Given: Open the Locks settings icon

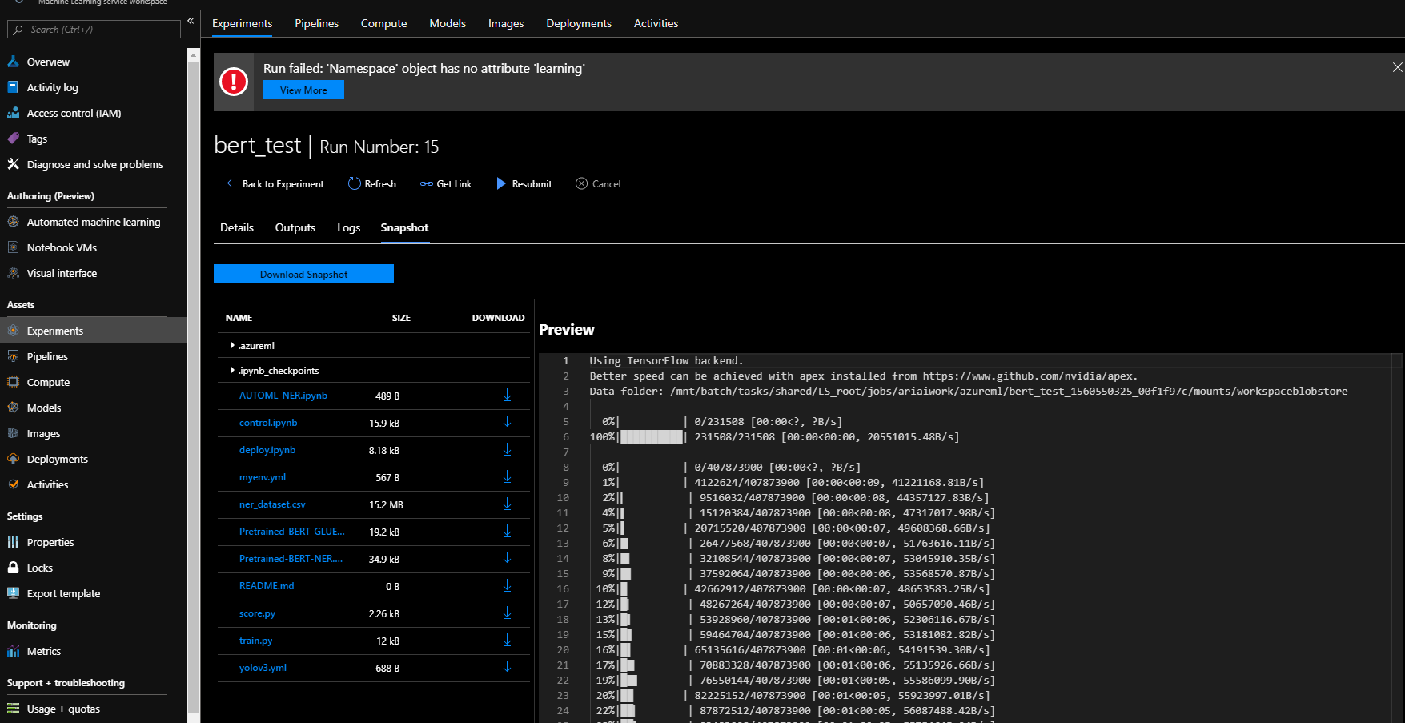Looking at the screenshot, I should click(x=14, y=568).
